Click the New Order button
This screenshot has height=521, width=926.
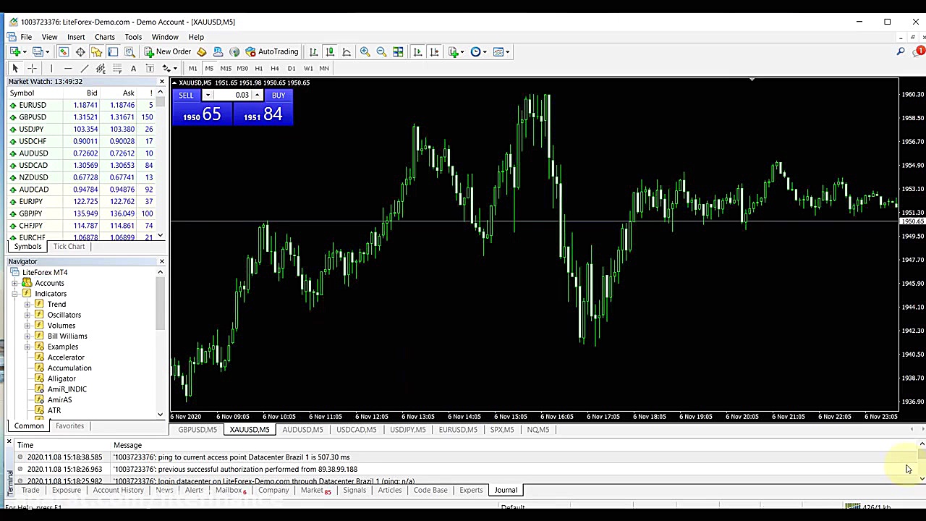coord(168,51)
